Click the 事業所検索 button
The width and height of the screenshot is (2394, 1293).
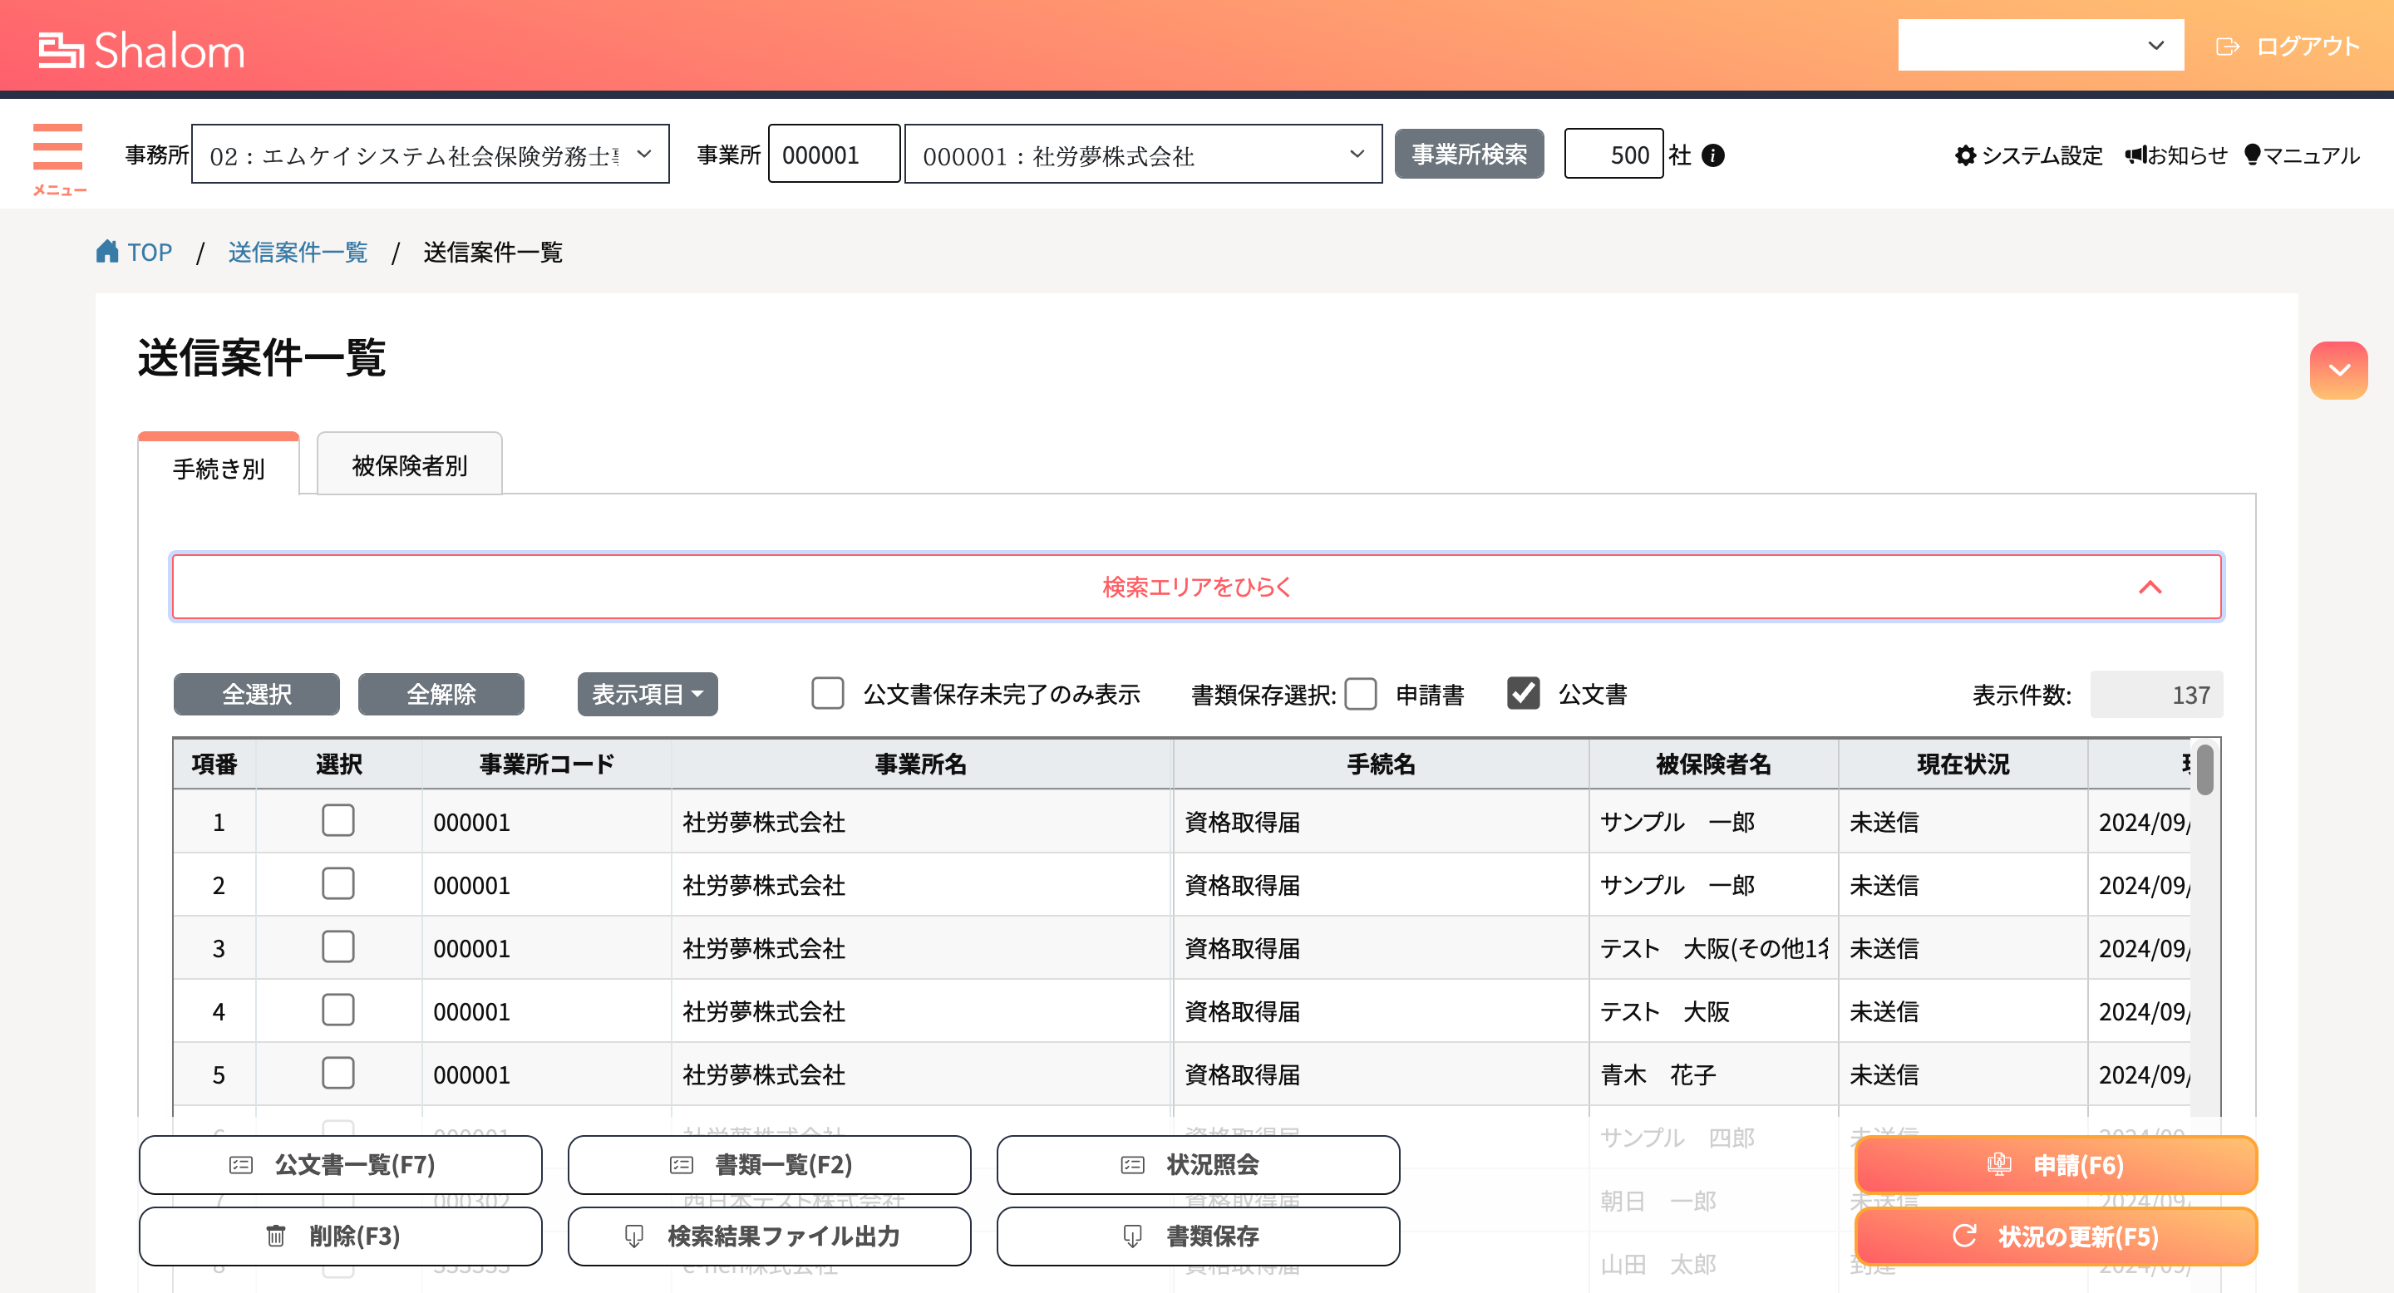pyautogui.click(x=1470, y=155)
